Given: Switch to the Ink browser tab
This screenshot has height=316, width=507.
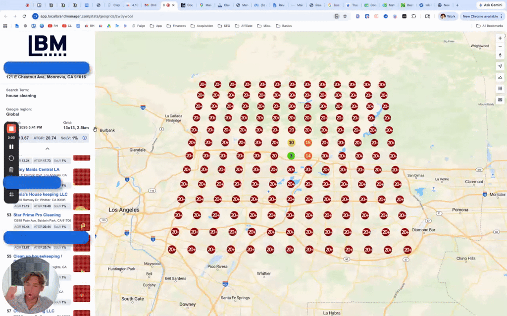Looking at the screenshot, I should coord(425,5).
